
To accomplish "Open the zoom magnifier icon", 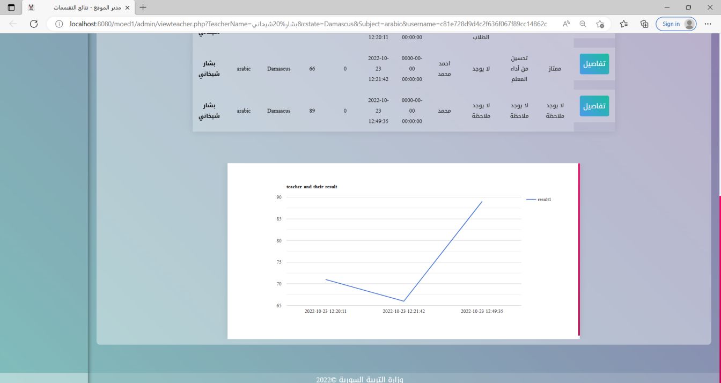I will (x=583, y=24).
